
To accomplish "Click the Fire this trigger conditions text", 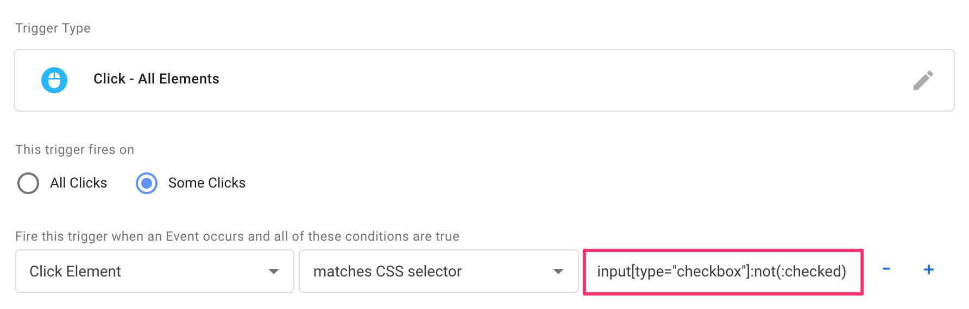I will click(x=237, y=236).
